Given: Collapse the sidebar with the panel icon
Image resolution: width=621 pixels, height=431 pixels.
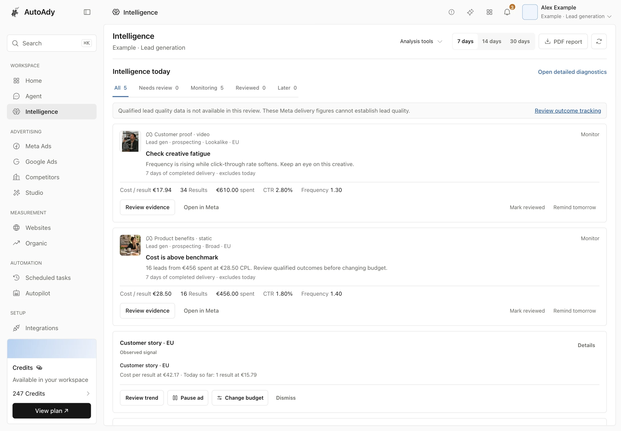Looking at the screenshot, I should (x=87, y=12).
